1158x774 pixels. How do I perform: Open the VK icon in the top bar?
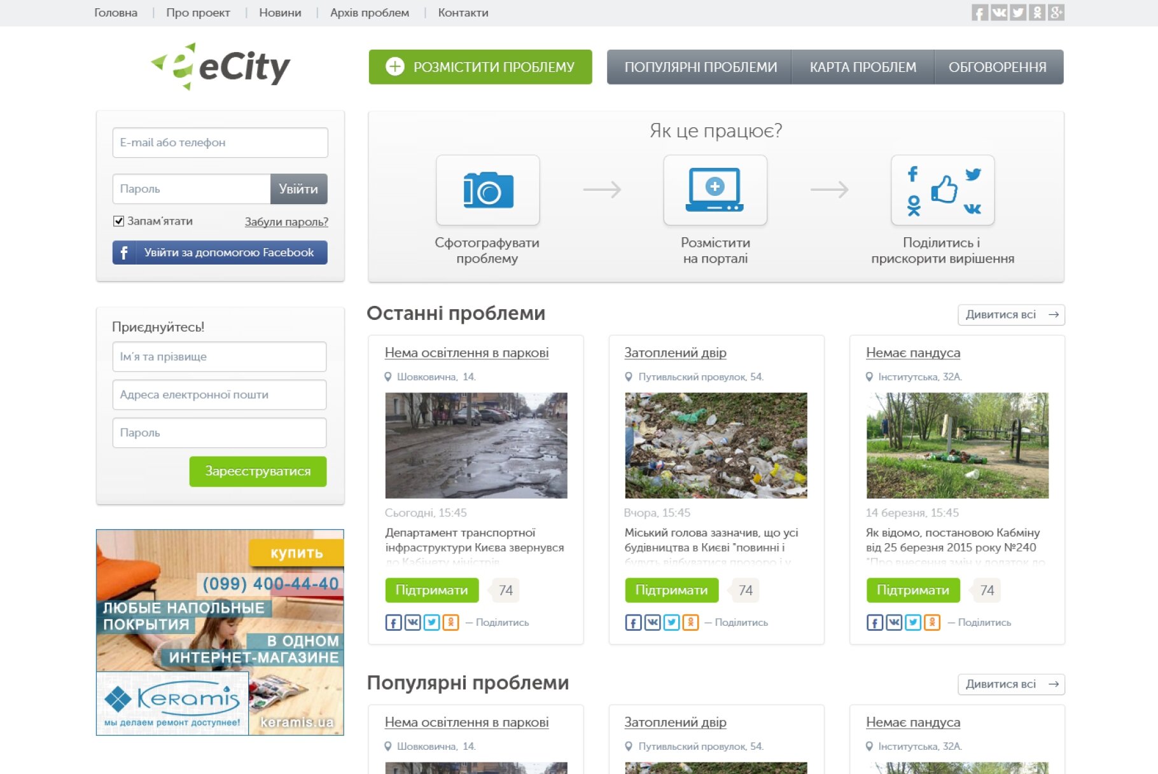tap(999, 13)
